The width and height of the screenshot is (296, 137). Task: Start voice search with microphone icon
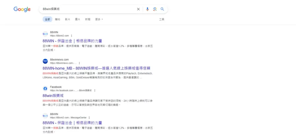point(147,9)
